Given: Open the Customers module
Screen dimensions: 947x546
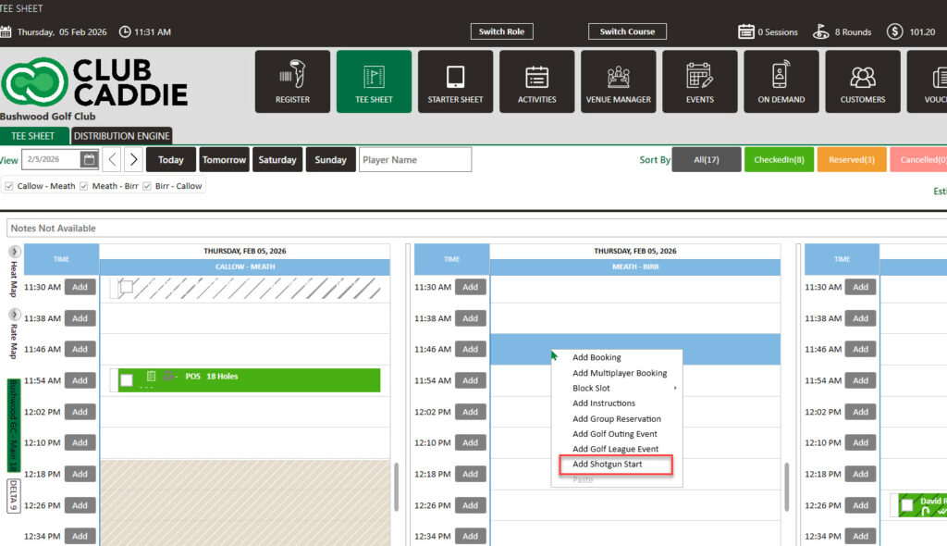Looking at the screenshot, I should [x=862, y=81].
